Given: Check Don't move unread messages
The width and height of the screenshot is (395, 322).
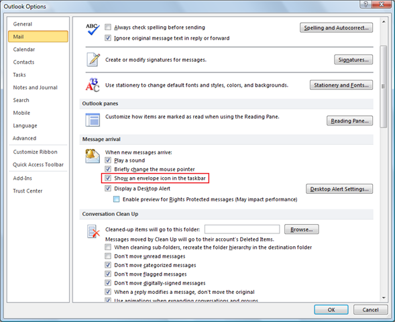Looking at the screenshot, I should click(108, 256).
